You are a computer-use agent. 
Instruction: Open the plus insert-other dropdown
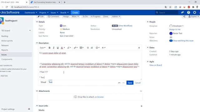coord(103,48)
